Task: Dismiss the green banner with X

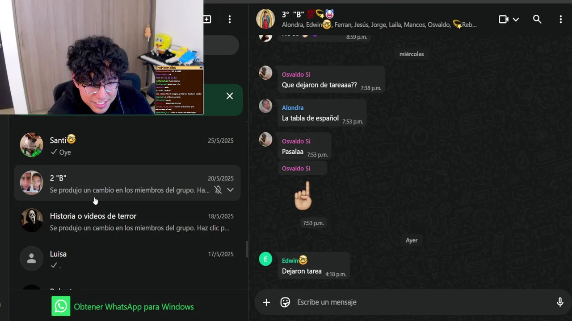Action: click(x=230, y=96)
